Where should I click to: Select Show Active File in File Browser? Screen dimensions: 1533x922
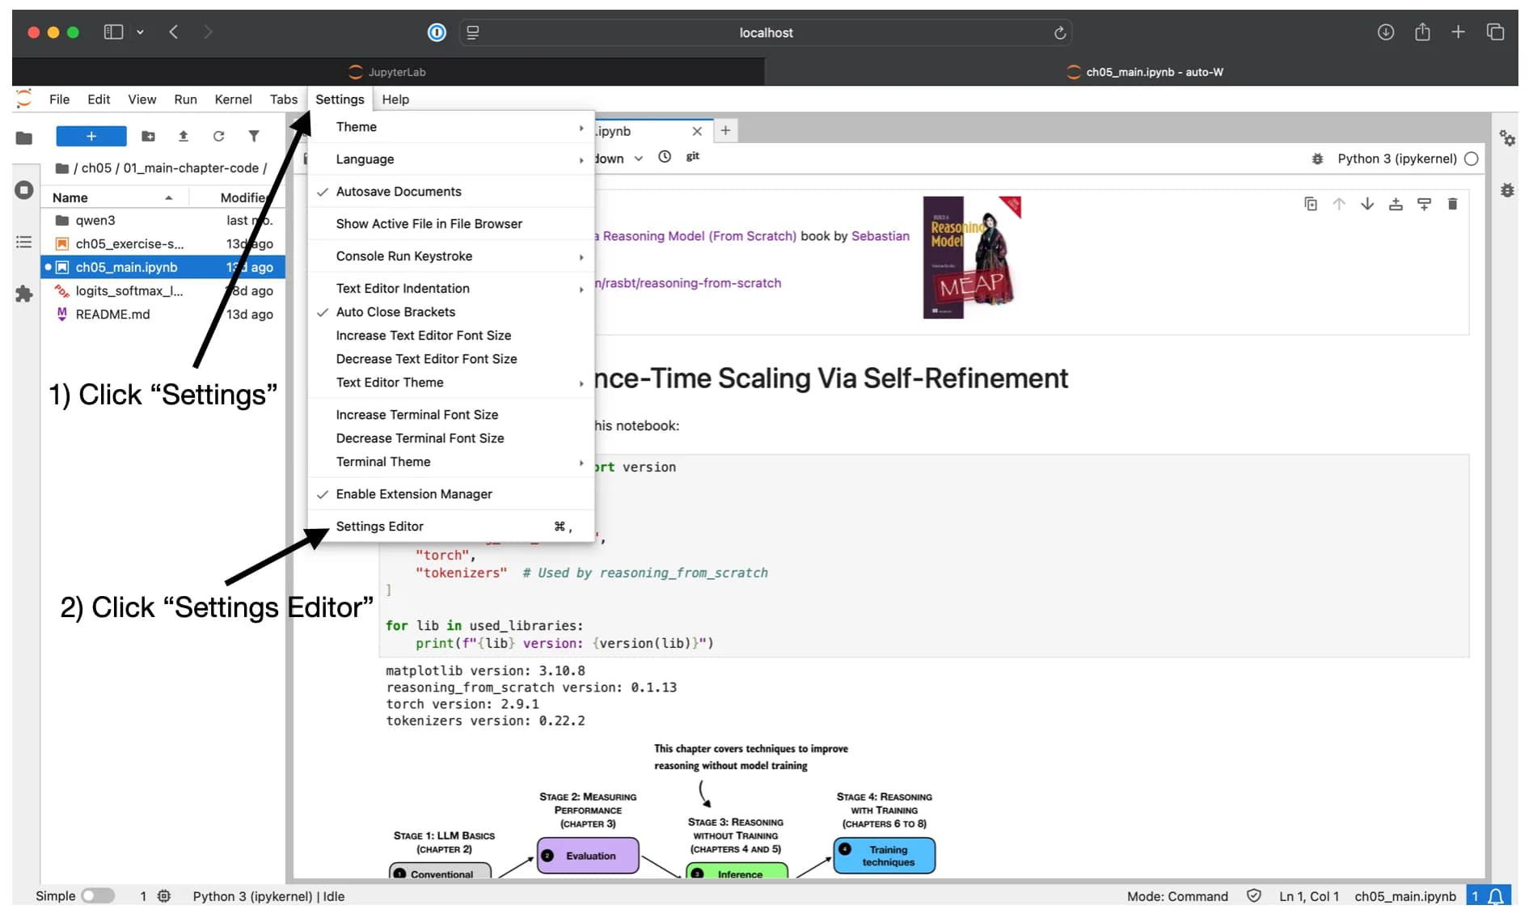point(451,224)
